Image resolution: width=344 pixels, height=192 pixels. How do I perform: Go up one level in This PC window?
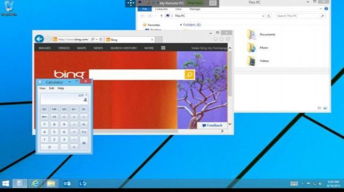tap(162, 16)
